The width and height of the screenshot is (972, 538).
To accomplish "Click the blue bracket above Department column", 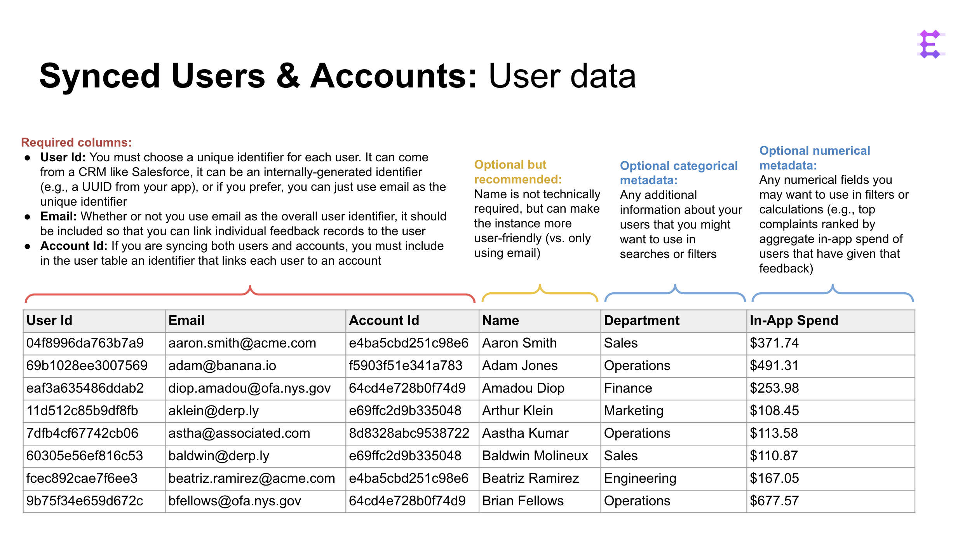I will click(x=675, y=293).
